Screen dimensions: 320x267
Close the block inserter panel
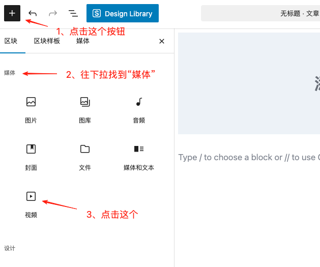(x=162, y=41)
